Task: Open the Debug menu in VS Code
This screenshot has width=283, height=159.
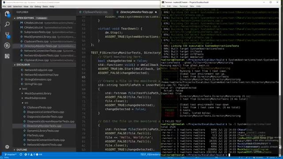Action: (38, 7)
